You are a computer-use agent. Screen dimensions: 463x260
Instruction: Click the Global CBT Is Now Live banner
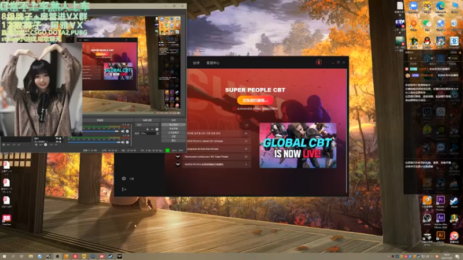(297, 146)
